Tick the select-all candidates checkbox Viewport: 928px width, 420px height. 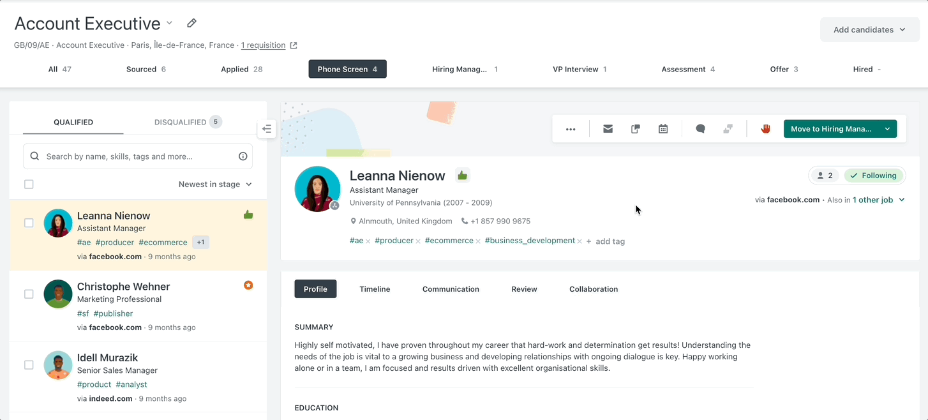pyautogui.click(x=29, y=184)
